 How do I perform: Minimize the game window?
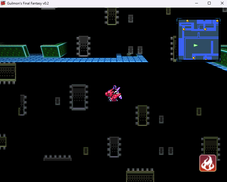(197, 3)
